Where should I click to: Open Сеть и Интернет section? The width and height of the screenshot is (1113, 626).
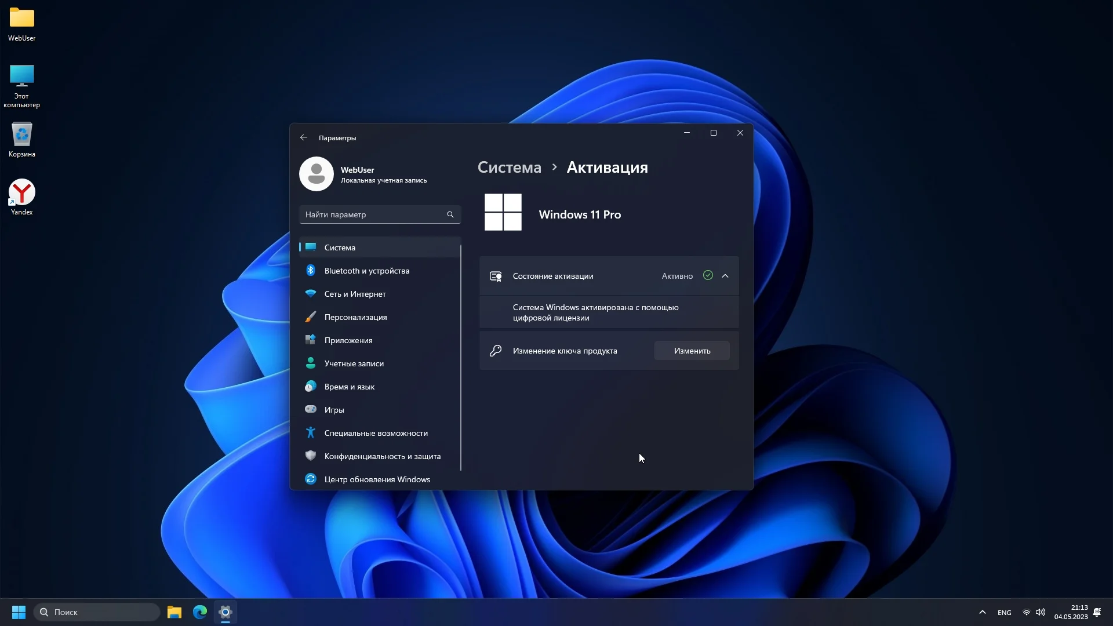(x=355, y=294)
